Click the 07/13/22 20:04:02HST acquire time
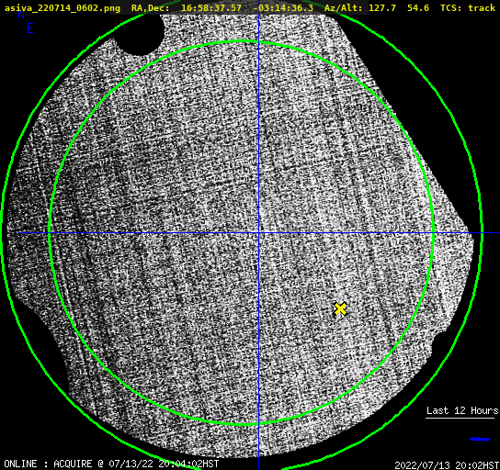The height and width of the screenshot is (470, 500). coord(164,464)
